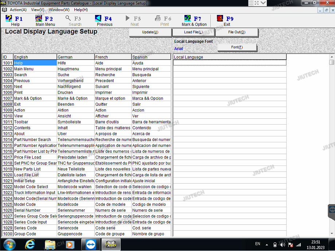Open the Action(A) menu
335x251 pixels.
18,10
